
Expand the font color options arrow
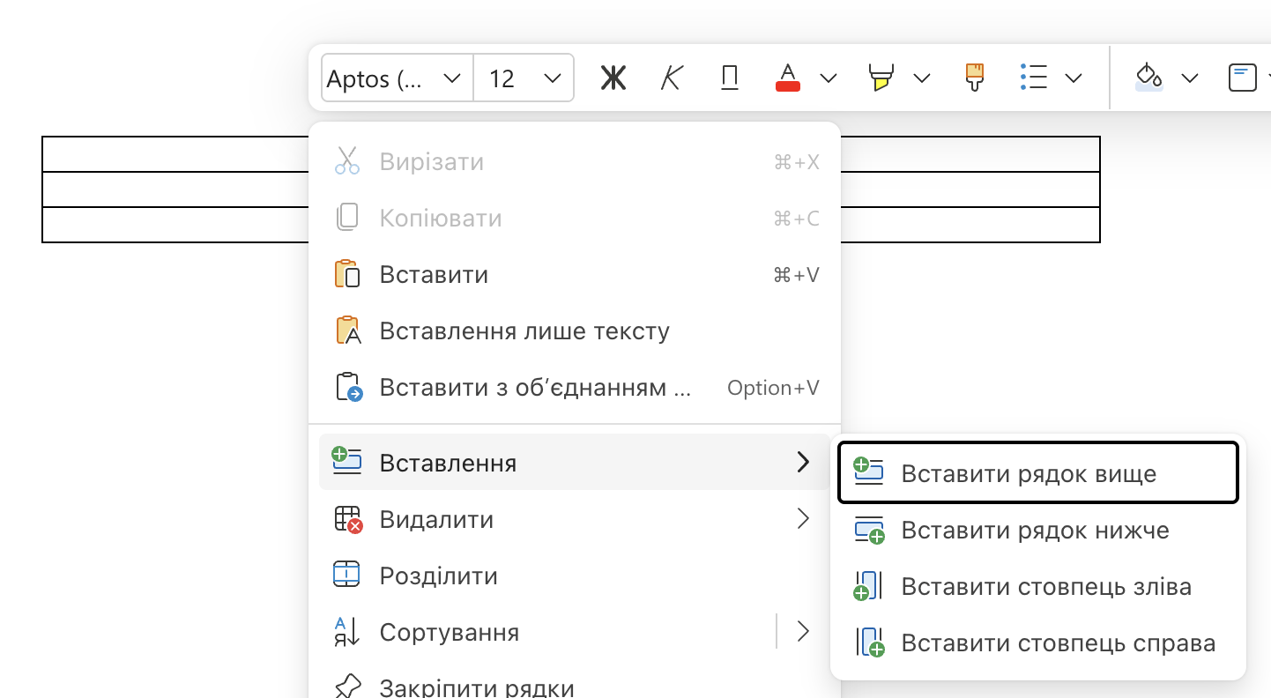(829, 78)
